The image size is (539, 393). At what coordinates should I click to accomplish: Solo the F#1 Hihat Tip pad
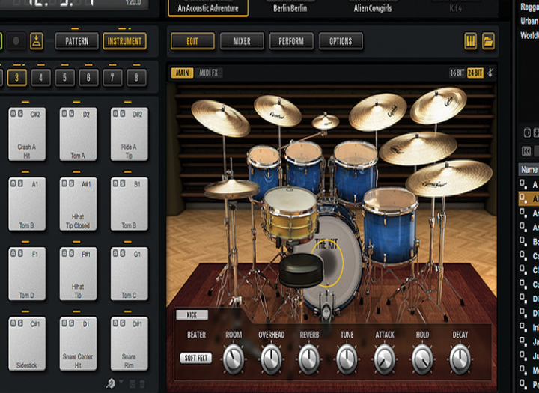point(72,254)
